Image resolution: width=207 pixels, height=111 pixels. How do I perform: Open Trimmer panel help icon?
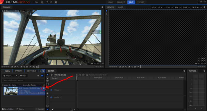(x=102, y=7)
